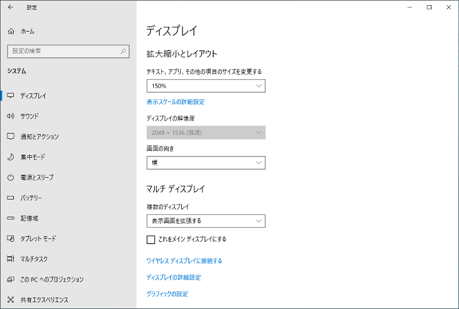This screenshot has width=459, height=309.
Task: Click the この PC へのプロジェクション icon
Action: click(10, 279)
